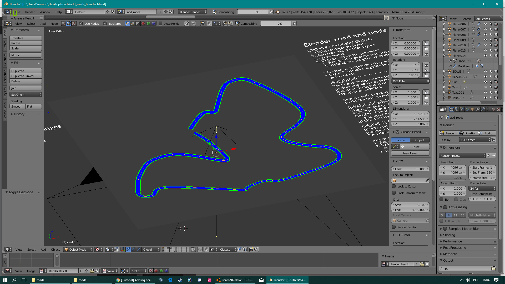This screenshot has height=284, width=505.
Task: Enable Lock Camera to View checkbox
Action: 394,193
